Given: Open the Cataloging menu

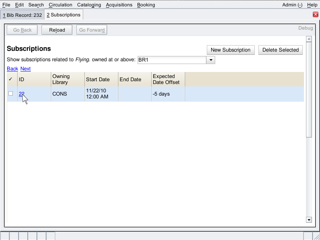Looking at the screenshot, I should pyautogui.click(x=89, y=5).
